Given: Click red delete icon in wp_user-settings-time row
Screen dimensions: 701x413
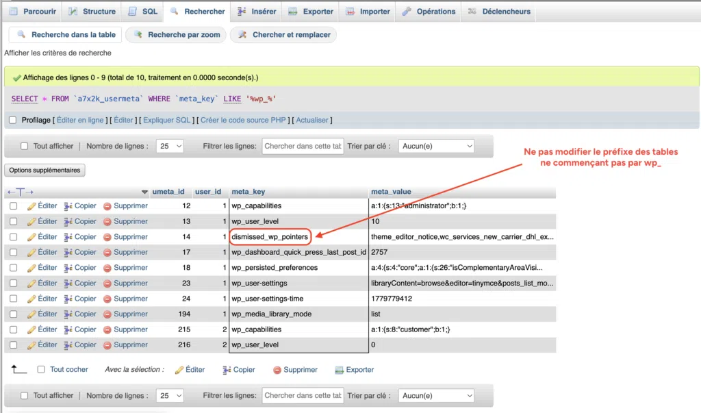Looking at the screenshot, I should point(107,299).
